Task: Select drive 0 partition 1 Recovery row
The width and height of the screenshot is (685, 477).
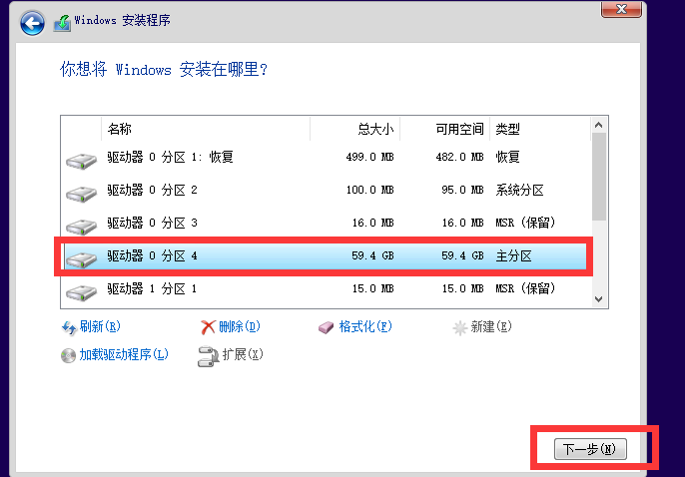Action: coord(300,158)
